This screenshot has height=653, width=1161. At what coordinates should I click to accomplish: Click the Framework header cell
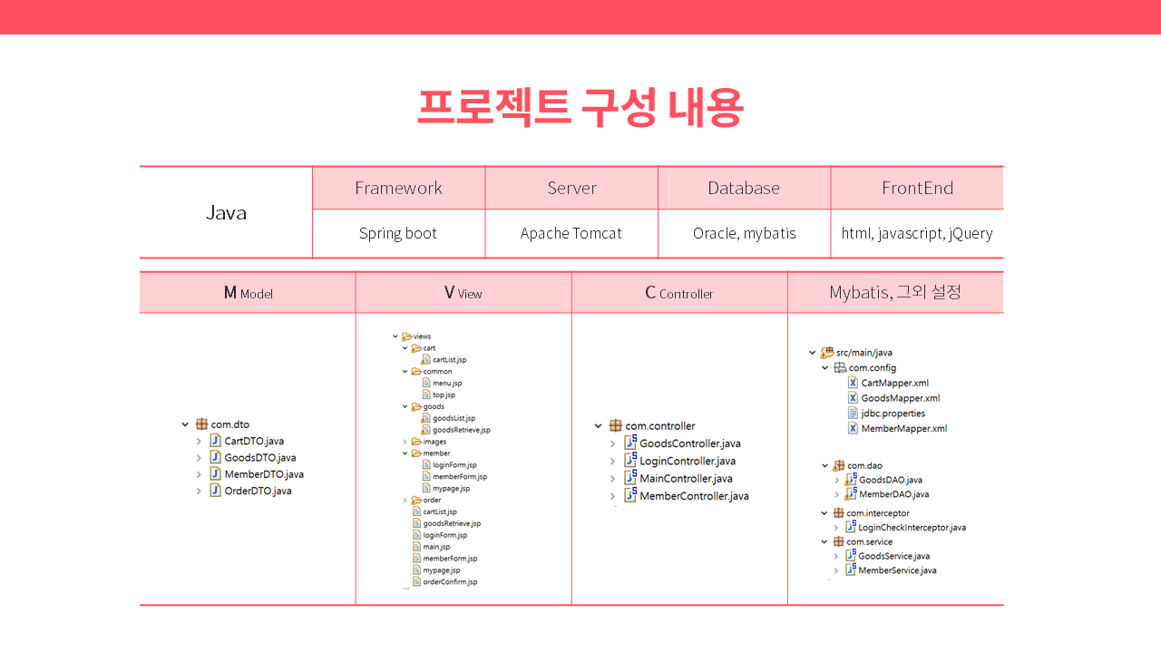click(x=399, y=188)
